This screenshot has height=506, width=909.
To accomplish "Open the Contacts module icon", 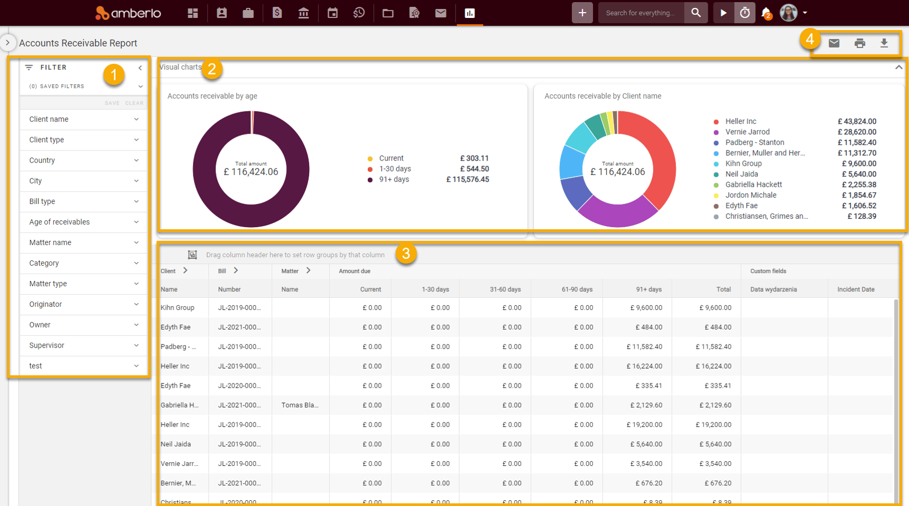I will tap(221, 13).
